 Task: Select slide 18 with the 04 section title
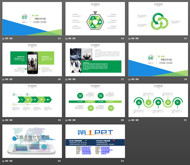[158, 60]
